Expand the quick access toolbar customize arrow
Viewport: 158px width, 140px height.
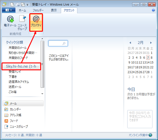pyautogui.click(x=27, y=5)
